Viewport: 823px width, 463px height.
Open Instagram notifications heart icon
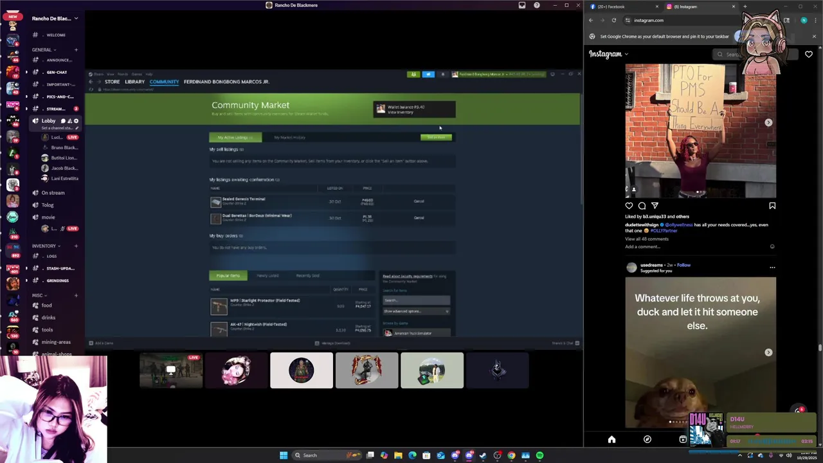[x=809, y=55]
